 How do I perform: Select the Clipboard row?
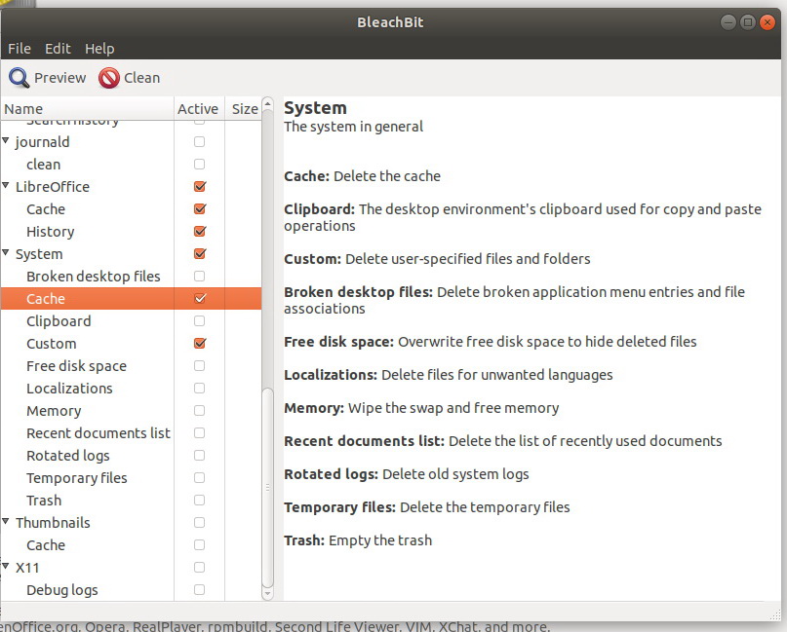point(131,320)
